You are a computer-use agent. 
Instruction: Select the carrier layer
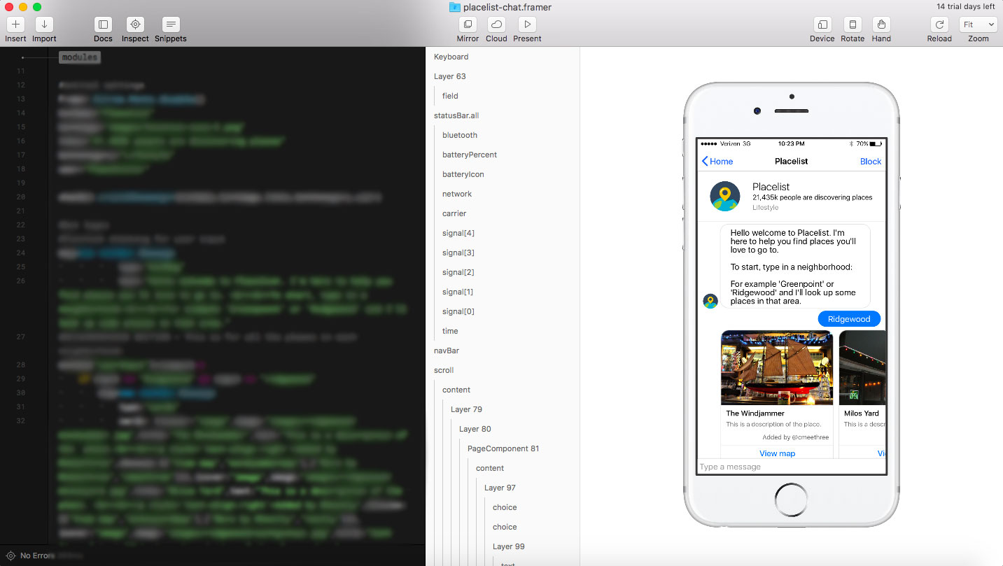pyautogui.click(x=454, y=213)
